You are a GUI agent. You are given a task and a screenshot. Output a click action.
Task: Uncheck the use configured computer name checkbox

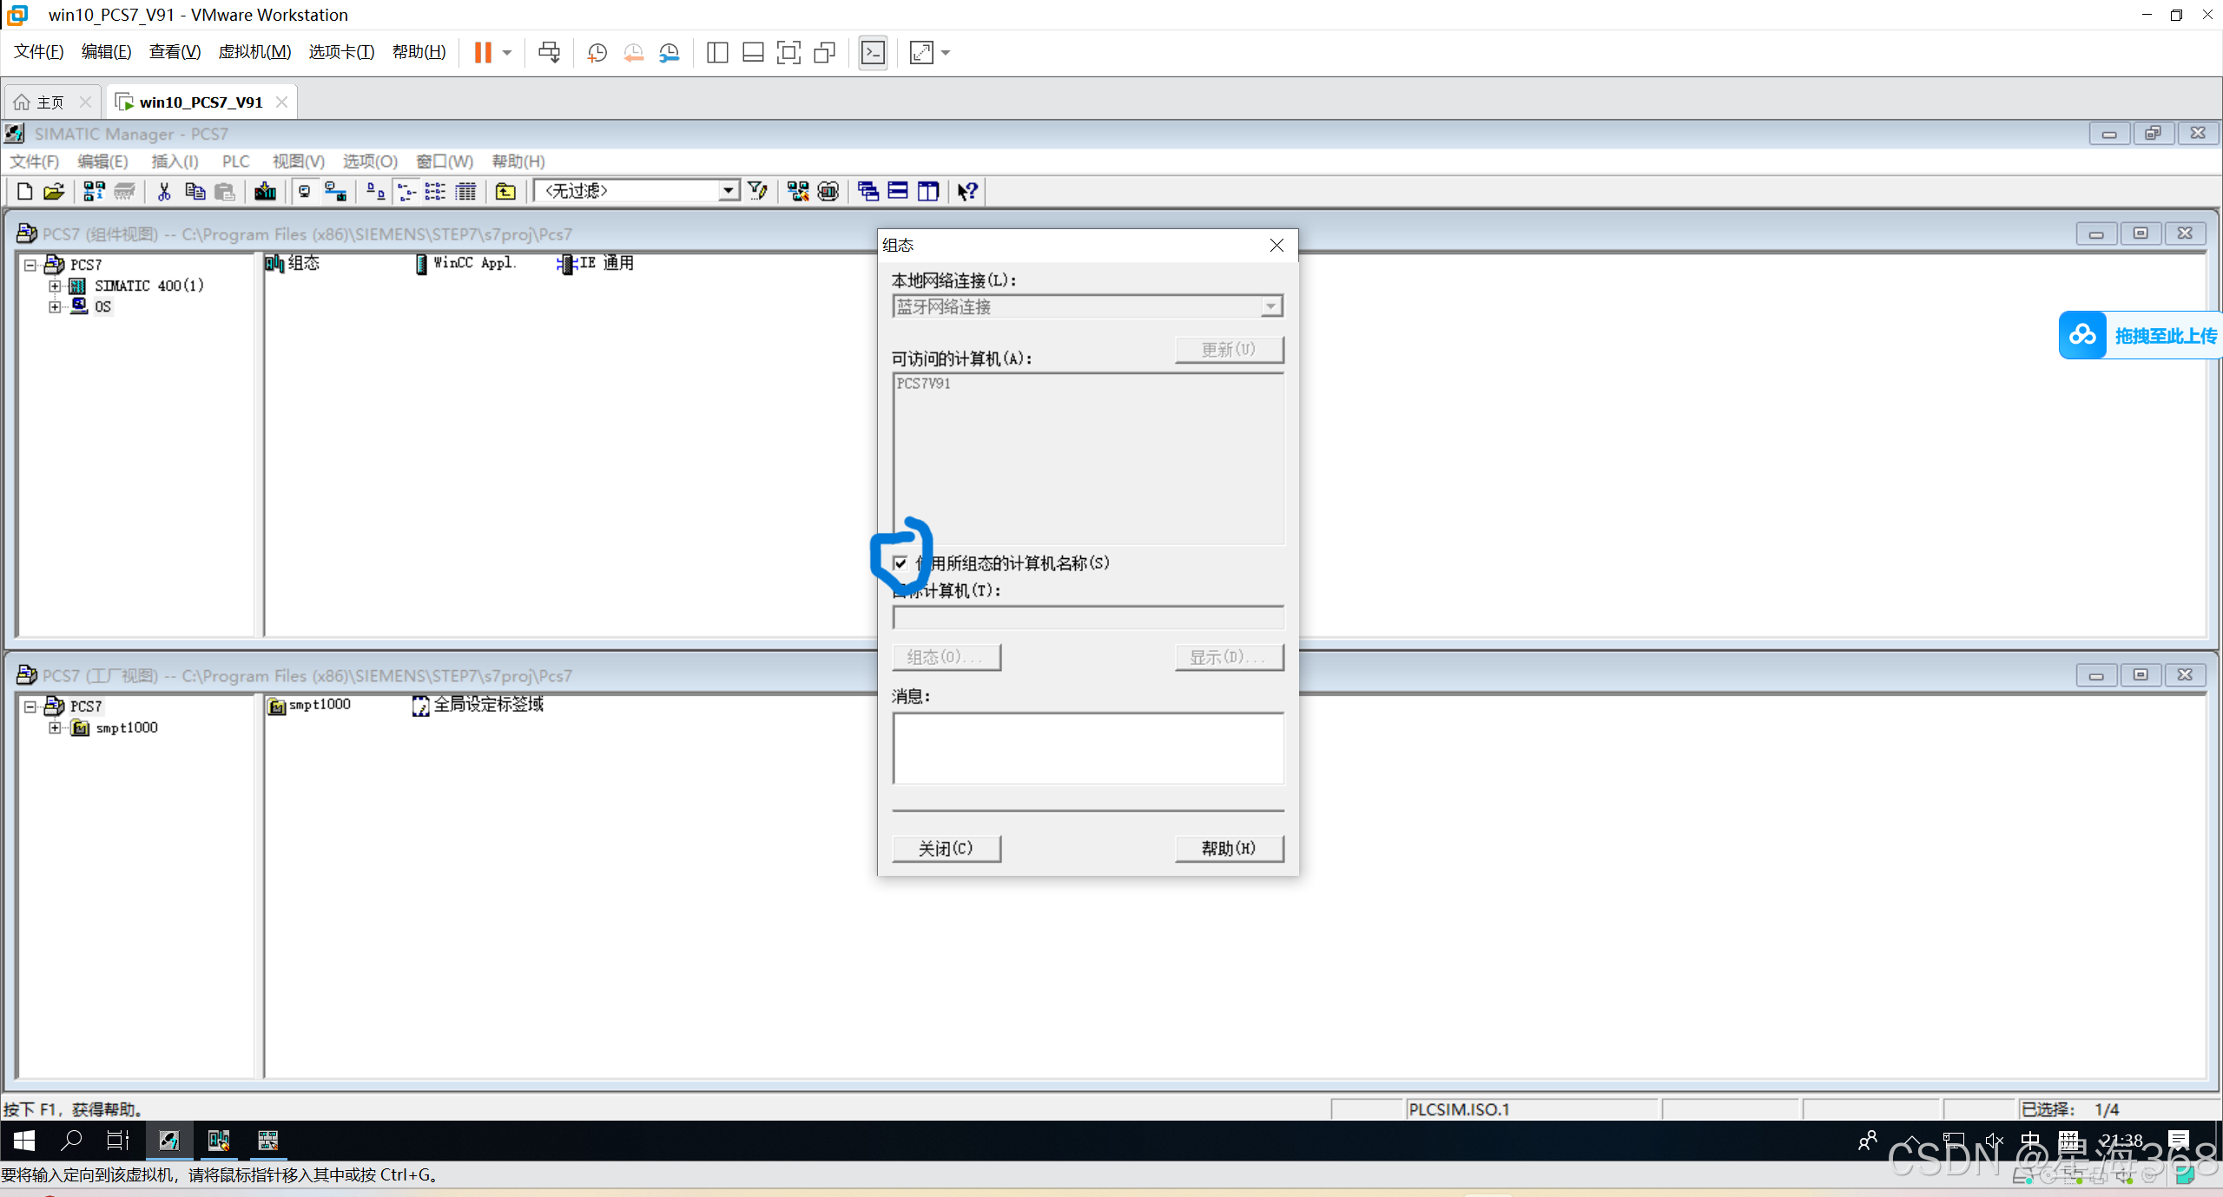[900, 563]
